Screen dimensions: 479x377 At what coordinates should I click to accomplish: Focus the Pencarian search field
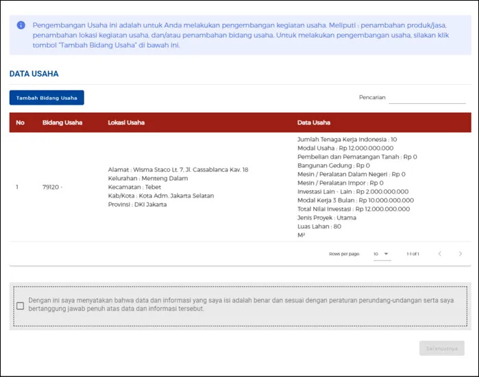[427, 98]
